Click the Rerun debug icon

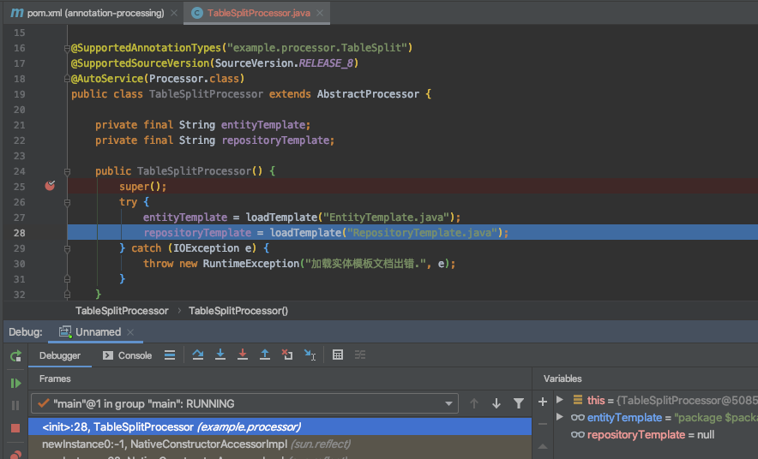15,356
